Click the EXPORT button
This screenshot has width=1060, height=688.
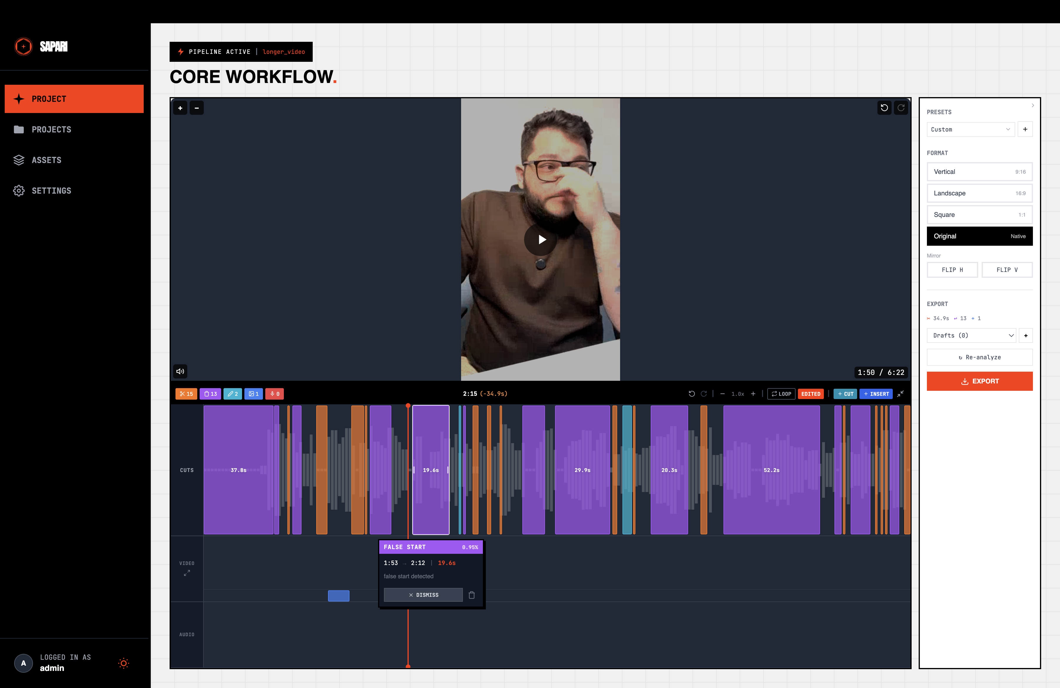979,381
